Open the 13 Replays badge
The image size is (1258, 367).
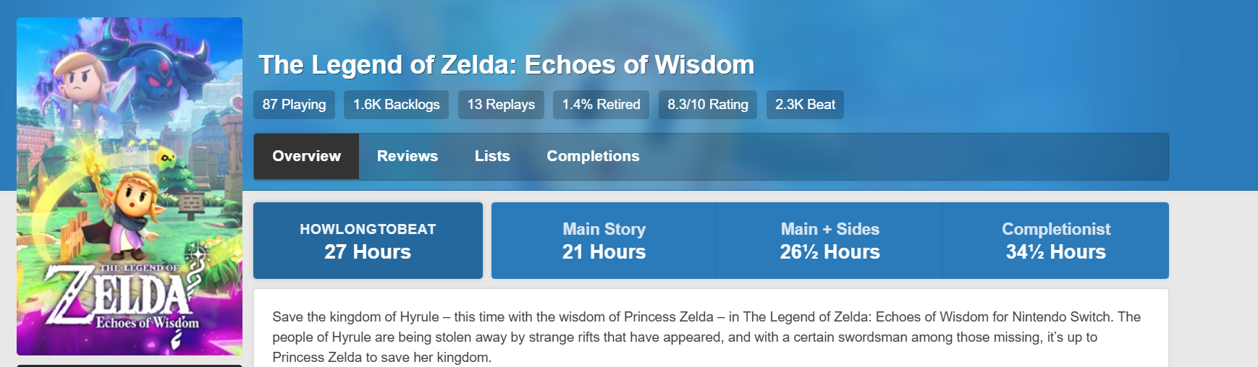pyautogui.click(x=501, y=105)
